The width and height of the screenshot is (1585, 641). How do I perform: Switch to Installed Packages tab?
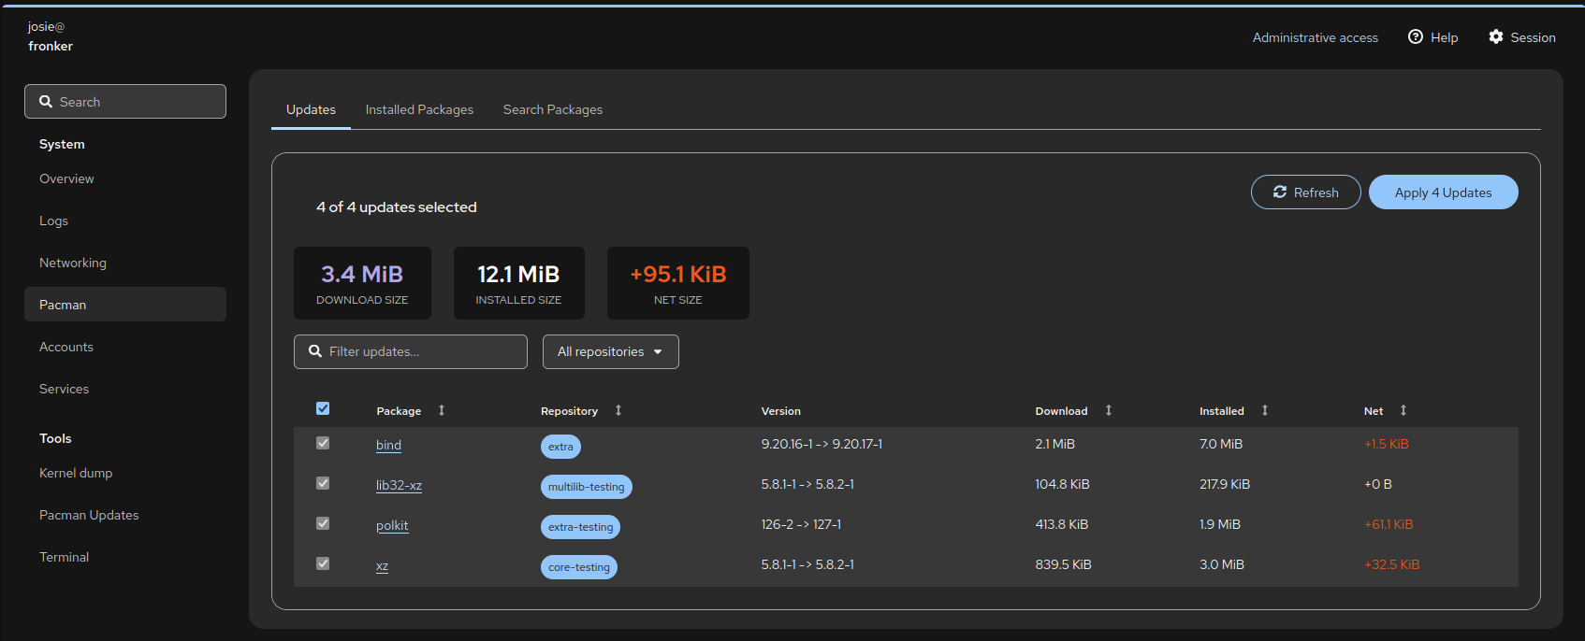click(419, 109)
